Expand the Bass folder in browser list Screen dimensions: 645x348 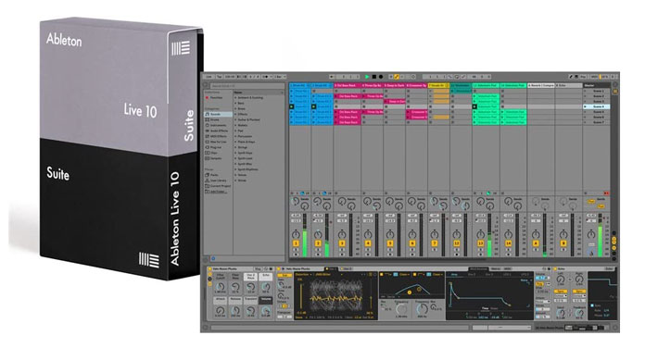tap(241, 103)
